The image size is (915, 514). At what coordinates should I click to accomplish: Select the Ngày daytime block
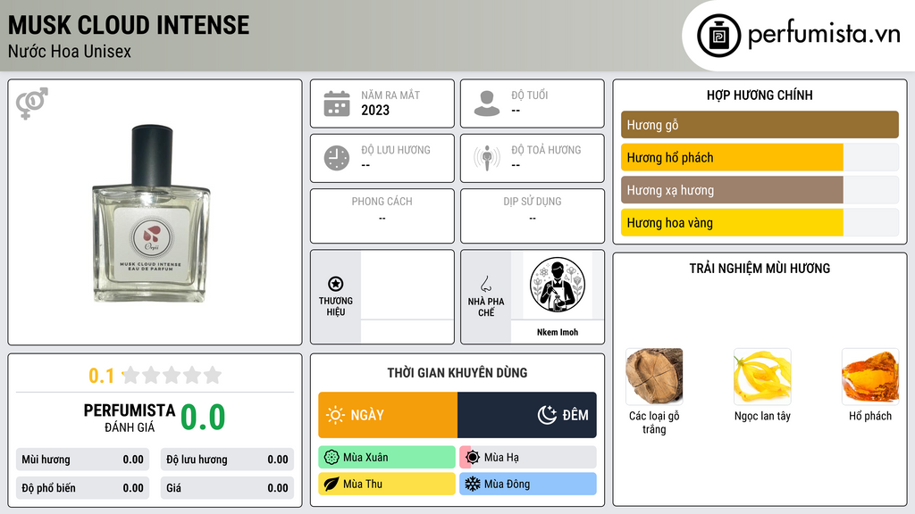pyautogui.click(x=388, y=415)
